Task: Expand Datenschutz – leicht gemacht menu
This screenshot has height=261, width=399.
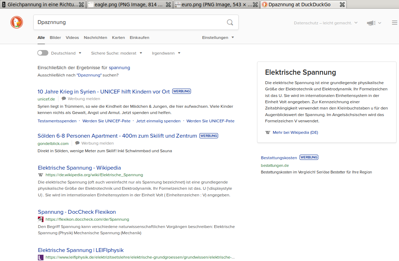Action: click(326, 23)
